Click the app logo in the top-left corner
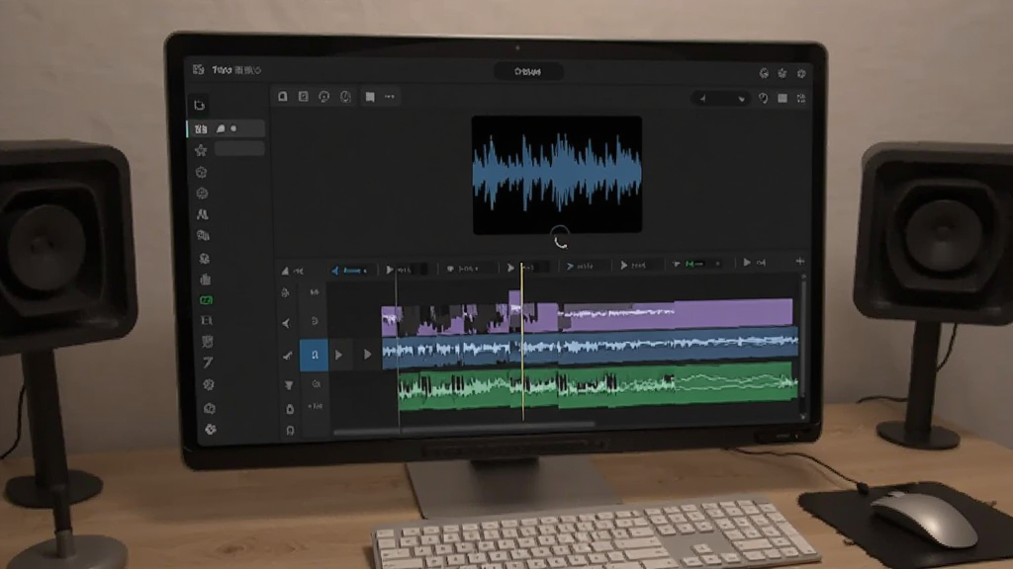 (x=198, y=70)
